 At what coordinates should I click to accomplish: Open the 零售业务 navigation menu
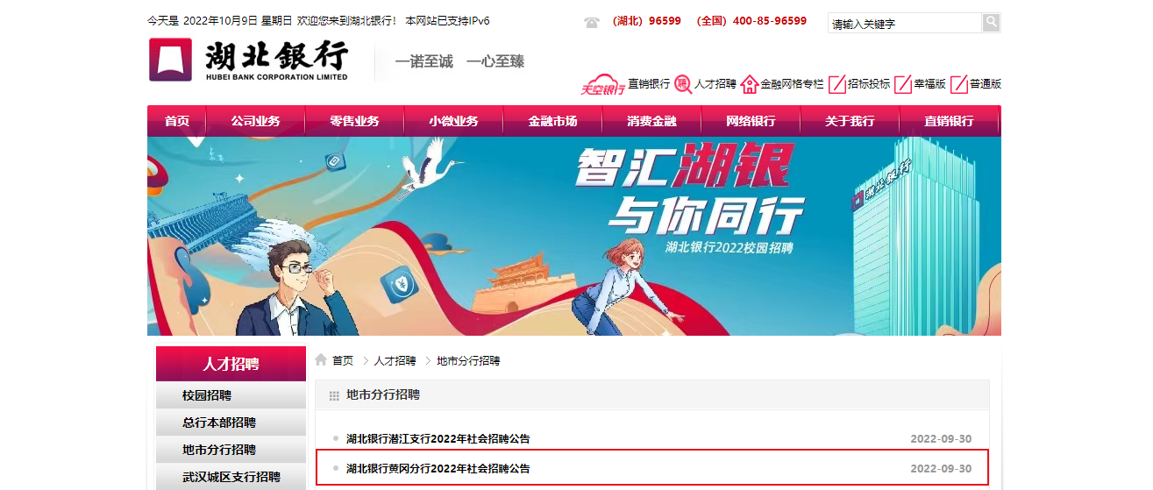point(354,121)
